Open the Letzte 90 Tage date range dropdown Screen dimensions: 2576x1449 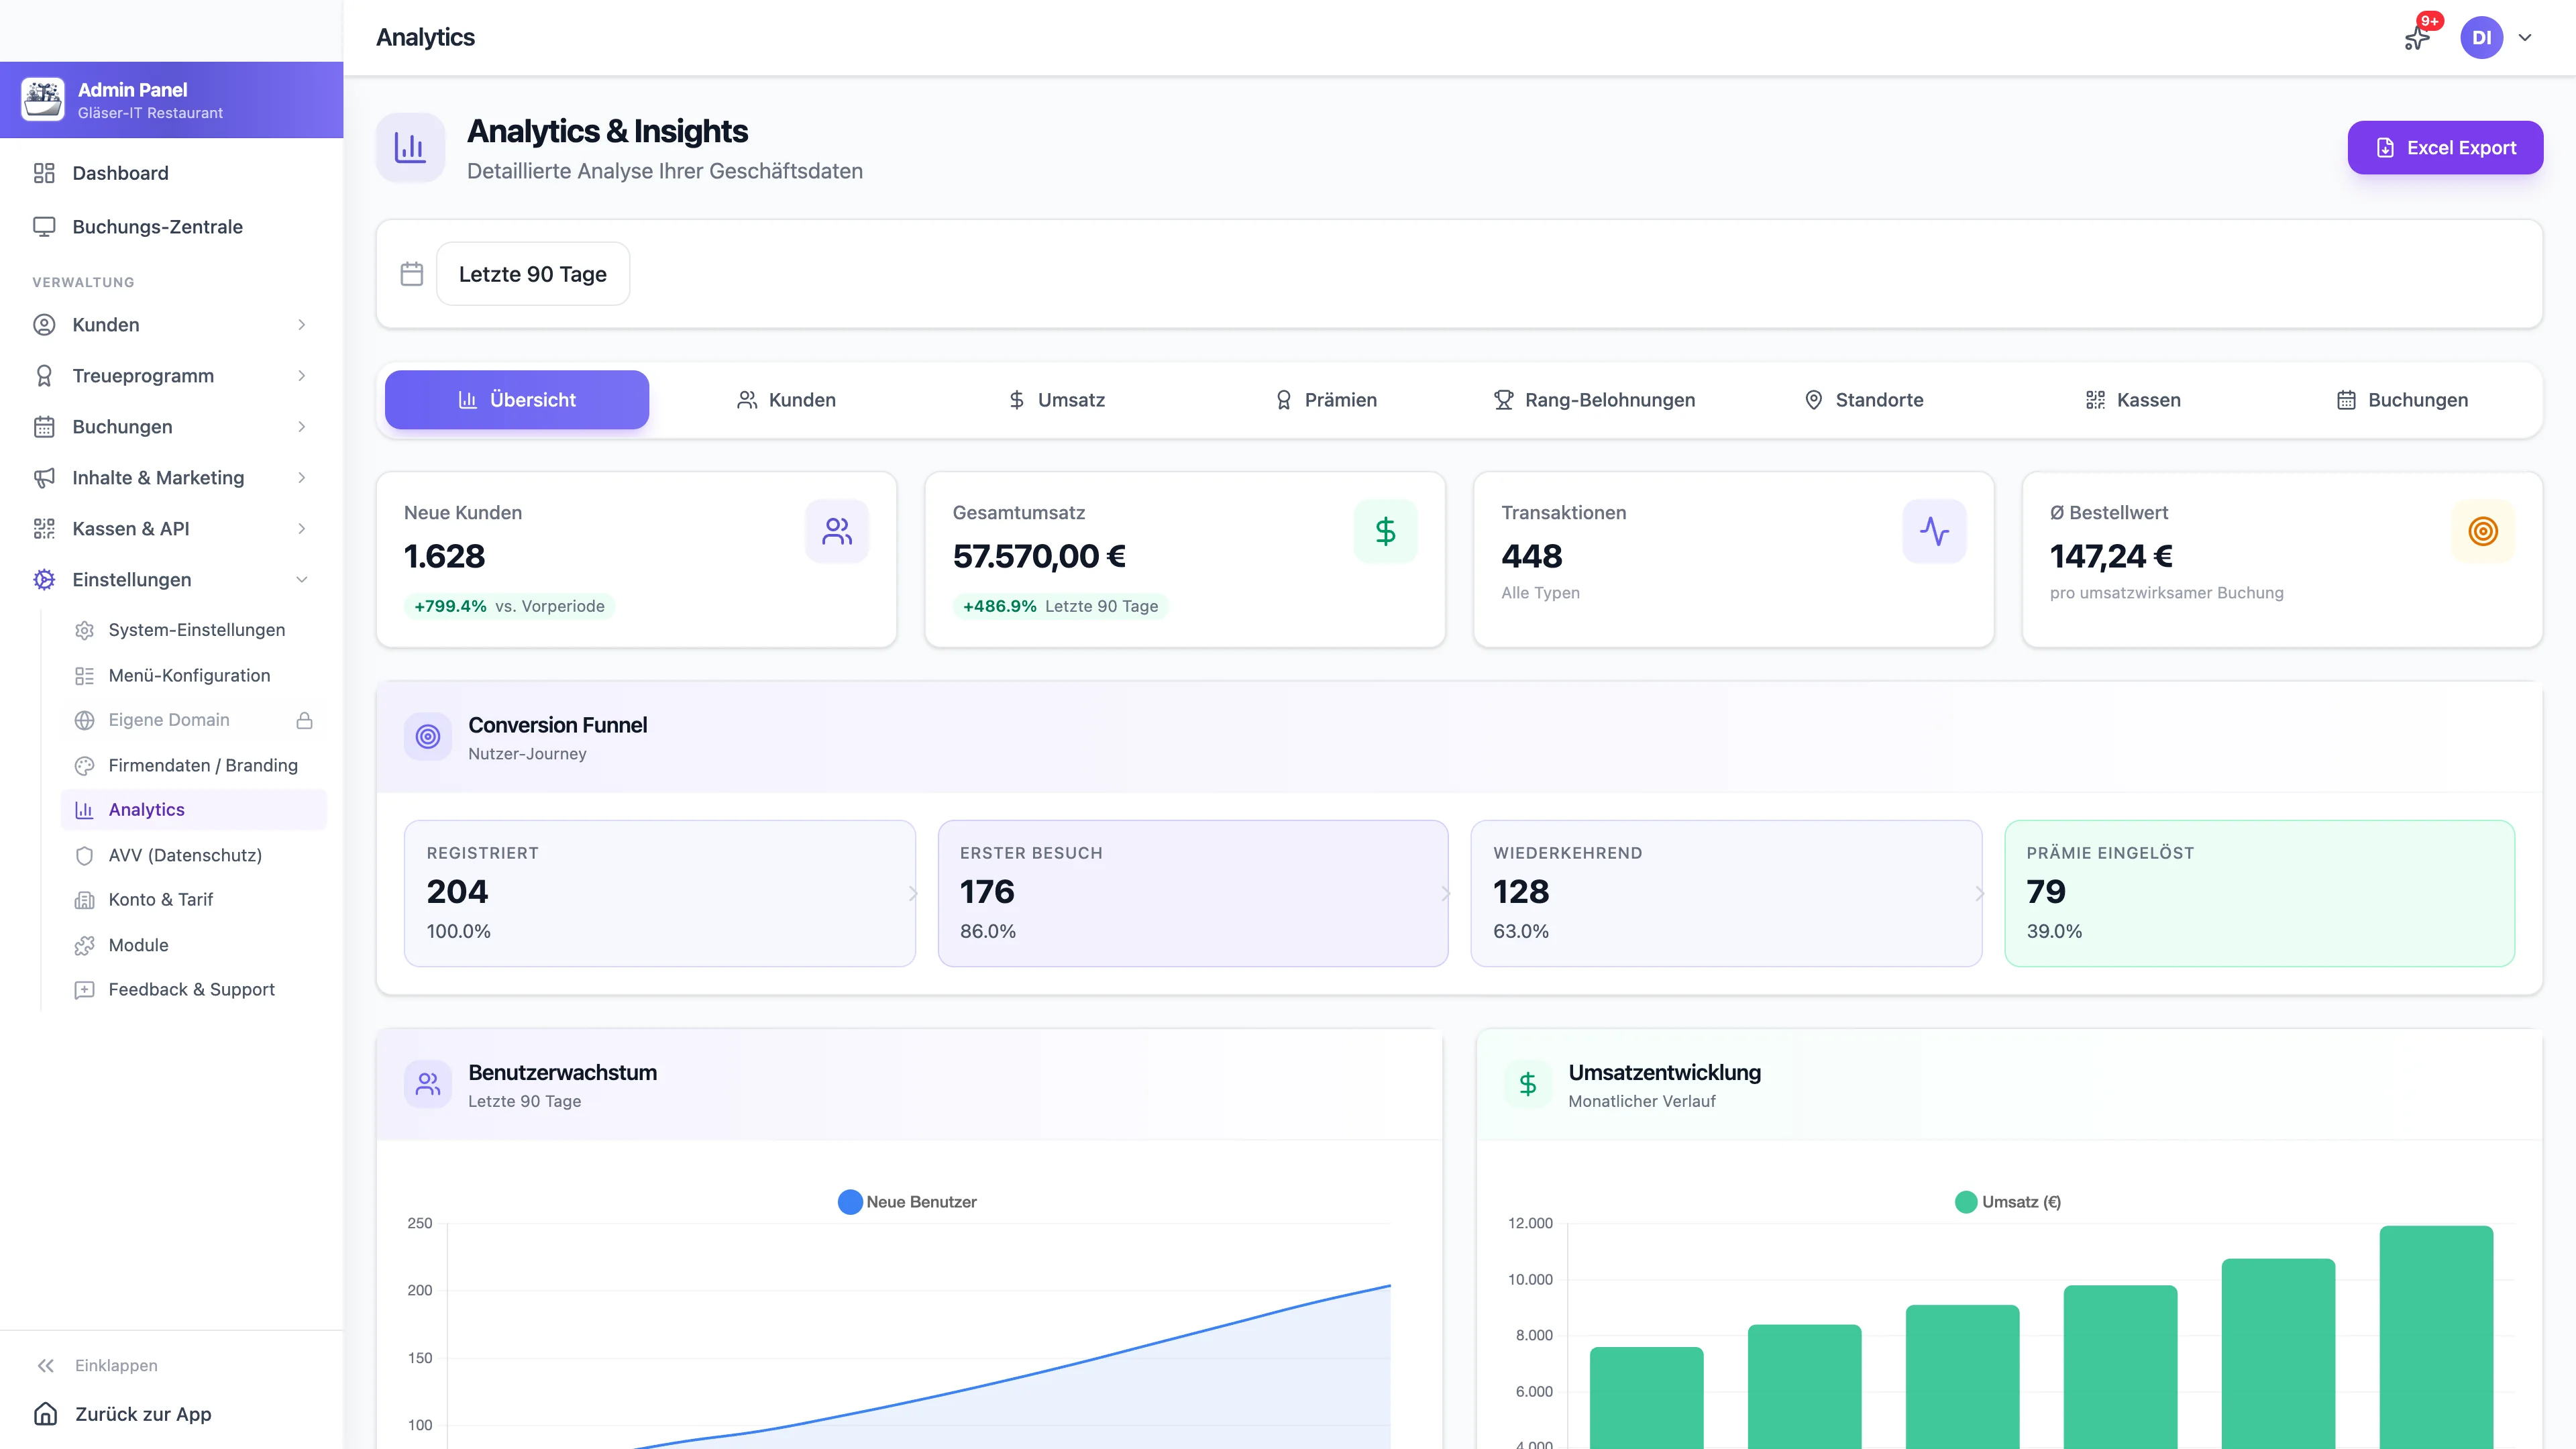tap(533, 274)
